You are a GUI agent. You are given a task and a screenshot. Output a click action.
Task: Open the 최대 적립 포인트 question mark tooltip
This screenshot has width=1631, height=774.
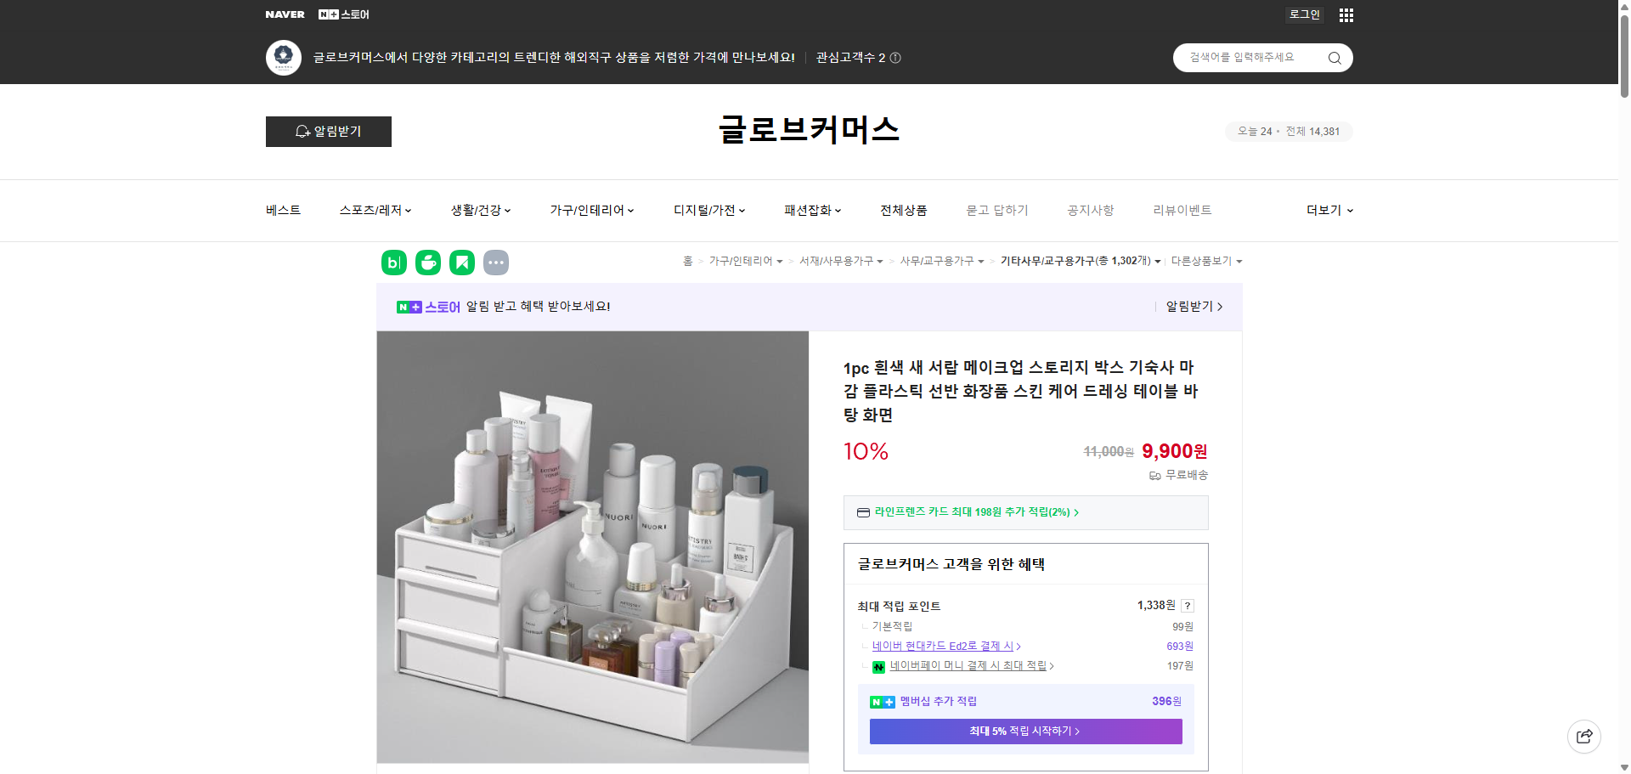1187,606
